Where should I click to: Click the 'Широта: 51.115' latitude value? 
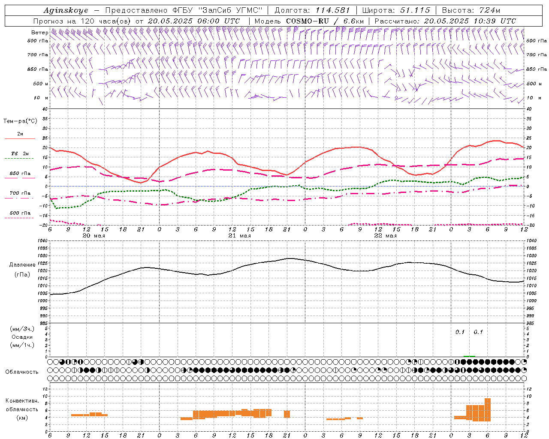[x=396, y=10]
